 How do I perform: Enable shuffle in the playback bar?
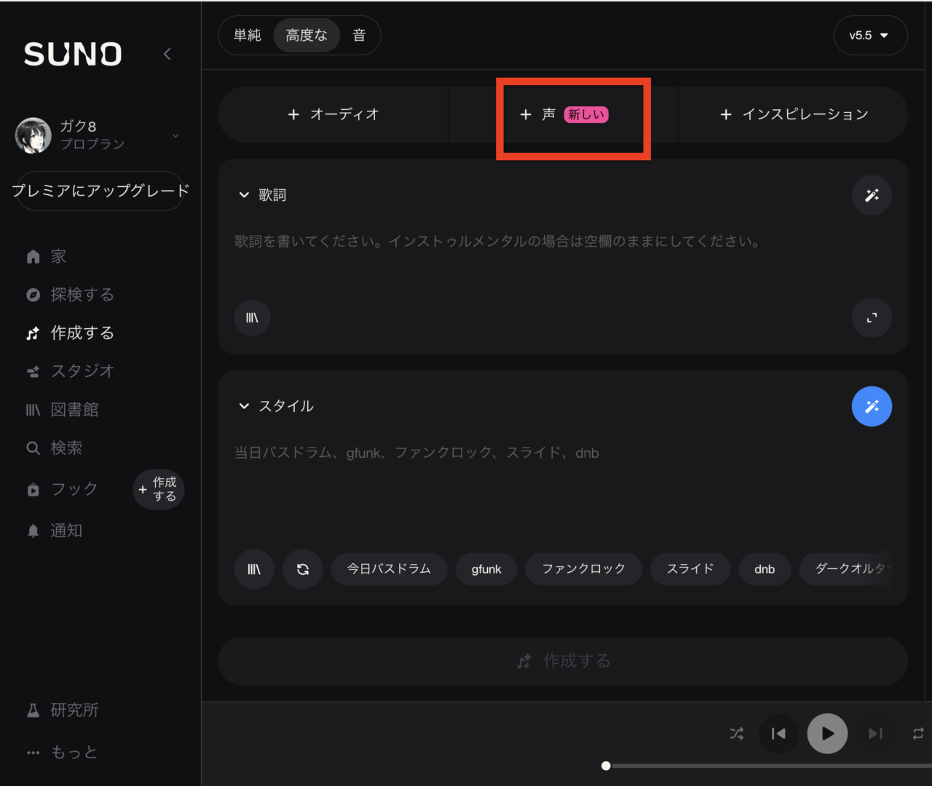(x=735, y=734)
